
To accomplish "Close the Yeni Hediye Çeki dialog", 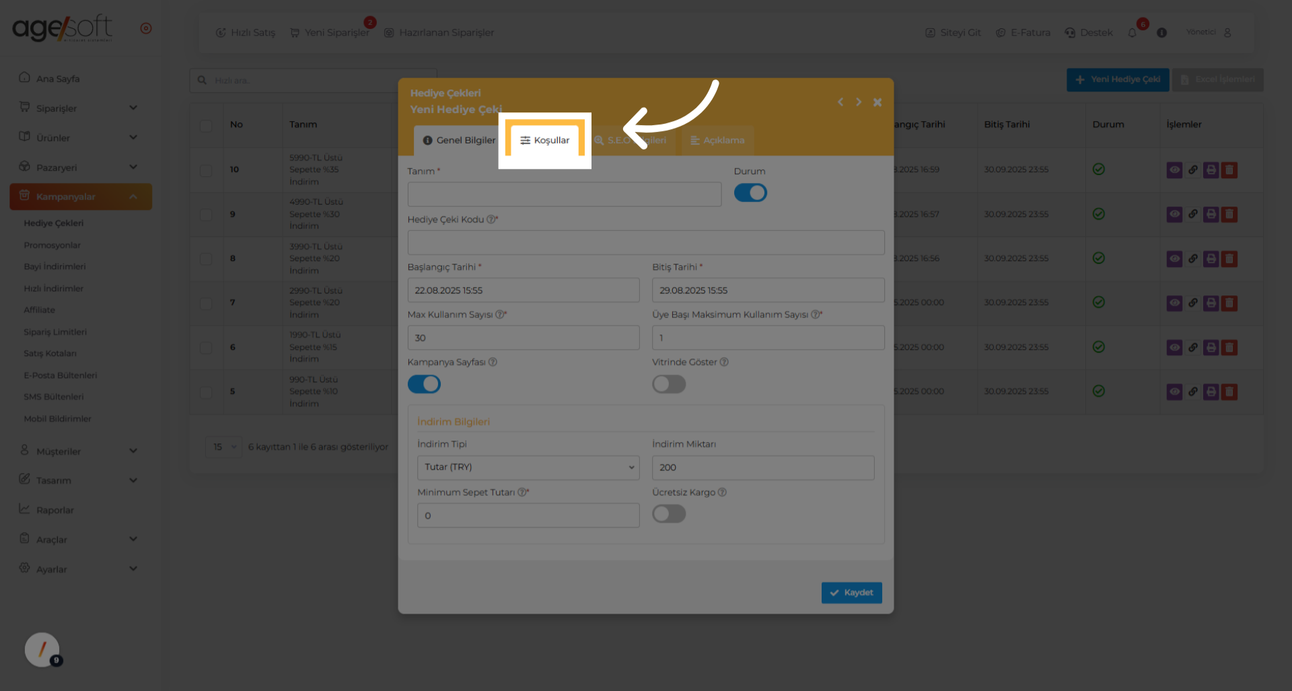I will pos(877,102).
